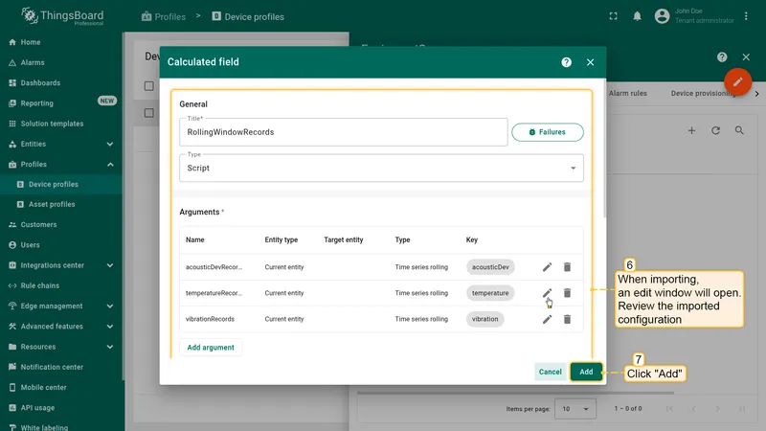Screen dimensions: 766x431
Task: Switch to Device provisioning tab
Action: [704, 93]
